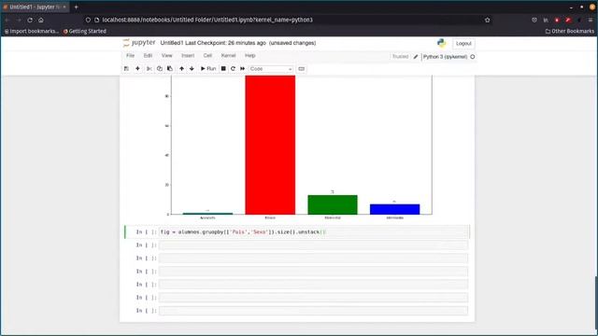Insert a cell below with the plus icon
This screenshot has width=598, height=336.
point(137,68)
